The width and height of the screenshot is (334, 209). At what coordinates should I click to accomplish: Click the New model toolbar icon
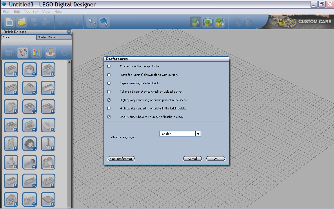pos(9,22)
